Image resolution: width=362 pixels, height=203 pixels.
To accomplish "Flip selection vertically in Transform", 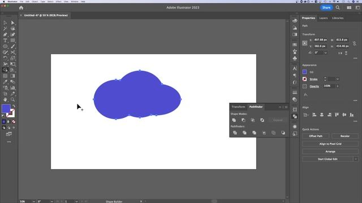I will tap(346, 53).
